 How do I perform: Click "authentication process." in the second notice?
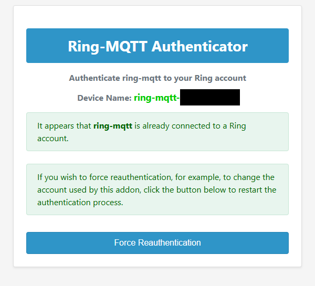[80, 203]
